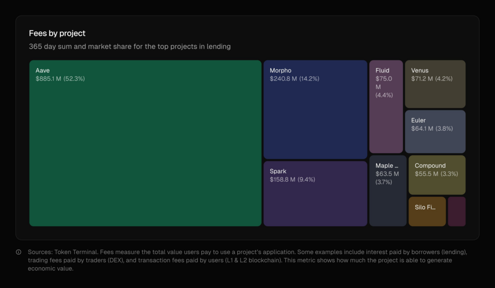Click the 365 day sum subtitle text
The width and height of the screenshot is (495, 288).
point(130,46)
